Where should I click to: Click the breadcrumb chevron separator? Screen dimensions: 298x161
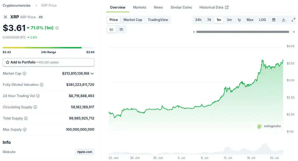pos(36,6)
